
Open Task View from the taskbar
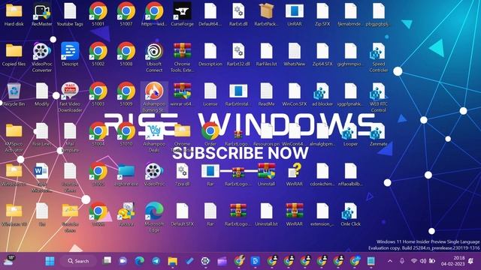(x=107, y=261)
